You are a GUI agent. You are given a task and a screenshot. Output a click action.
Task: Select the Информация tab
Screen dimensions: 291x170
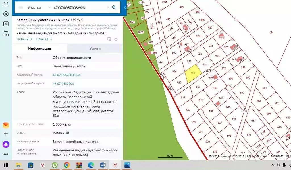tap(40, 48)
